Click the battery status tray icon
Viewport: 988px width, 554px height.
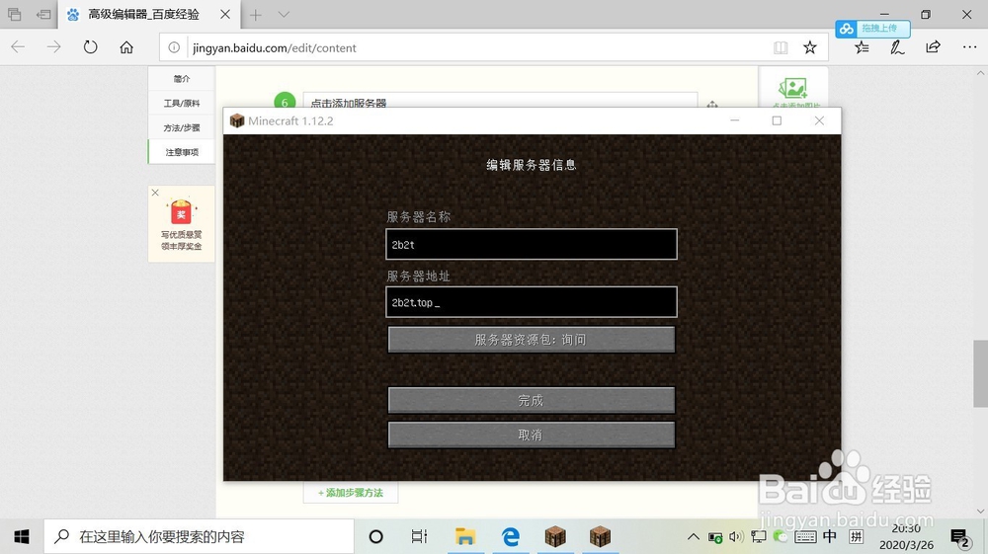715,537
